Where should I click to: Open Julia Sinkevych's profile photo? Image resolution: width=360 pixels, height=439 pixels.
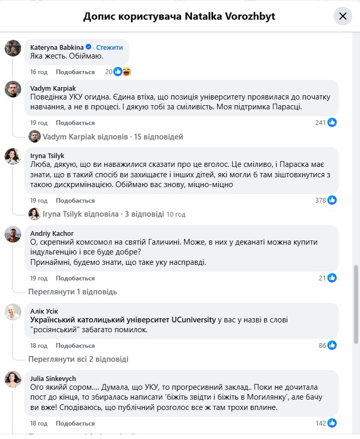pos(13,379)
